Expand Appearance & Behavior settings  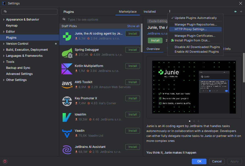pyautogui.click(x=4, y=19)
